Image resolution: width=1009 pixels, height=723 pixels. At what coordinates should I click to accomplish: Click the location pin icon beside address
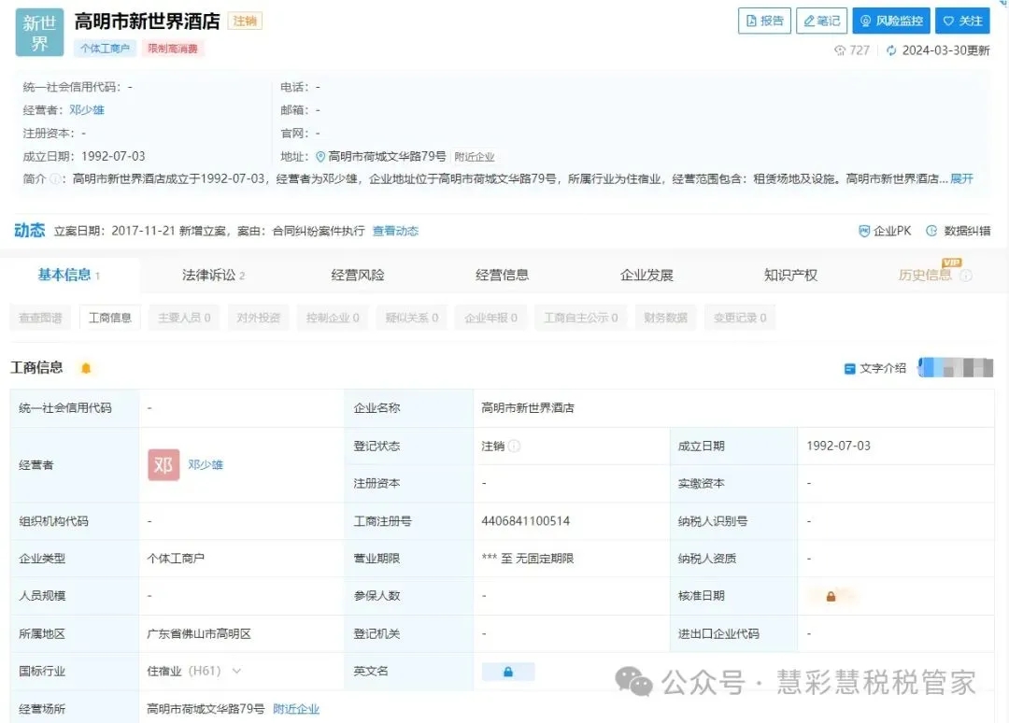click(x=320, y=157)
